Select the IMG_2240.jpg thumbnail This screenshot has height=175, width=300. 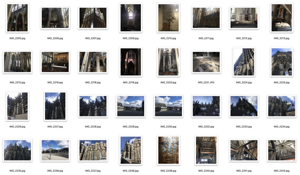tap(206, 150)
